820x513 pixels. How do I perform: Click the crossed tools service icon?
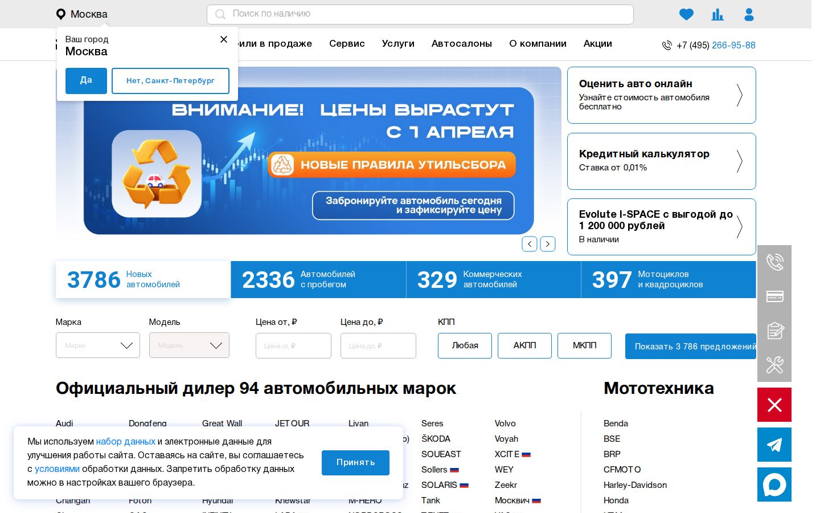[x=774, y=365]
